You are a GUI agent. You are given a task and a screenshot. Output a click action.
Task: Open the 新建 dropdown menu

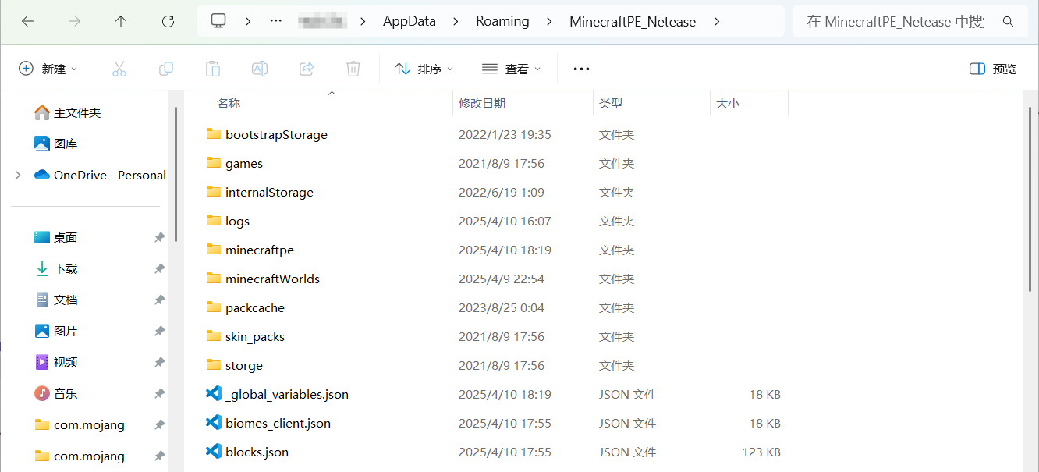[x=48, y=69]
